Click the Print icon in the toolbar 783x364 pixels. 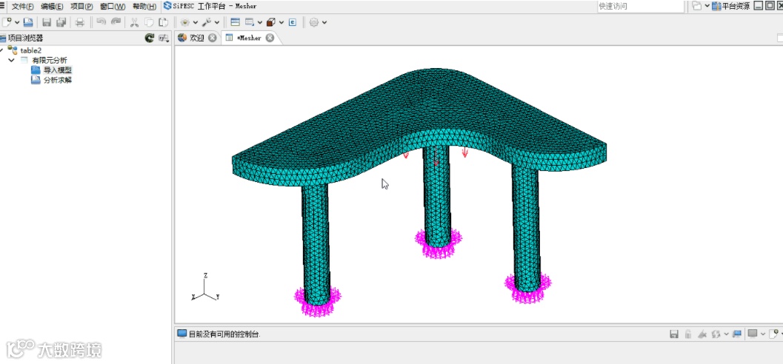[79, 22]
